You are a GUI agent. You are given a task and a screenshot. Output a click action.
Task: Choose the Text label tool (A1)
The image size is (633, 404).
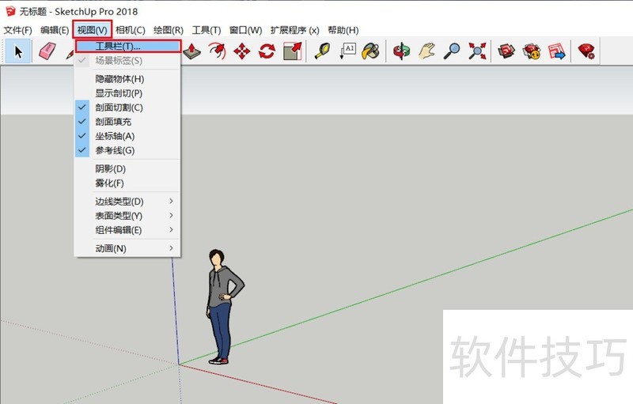pyautogui.click(x=347, y=51)
